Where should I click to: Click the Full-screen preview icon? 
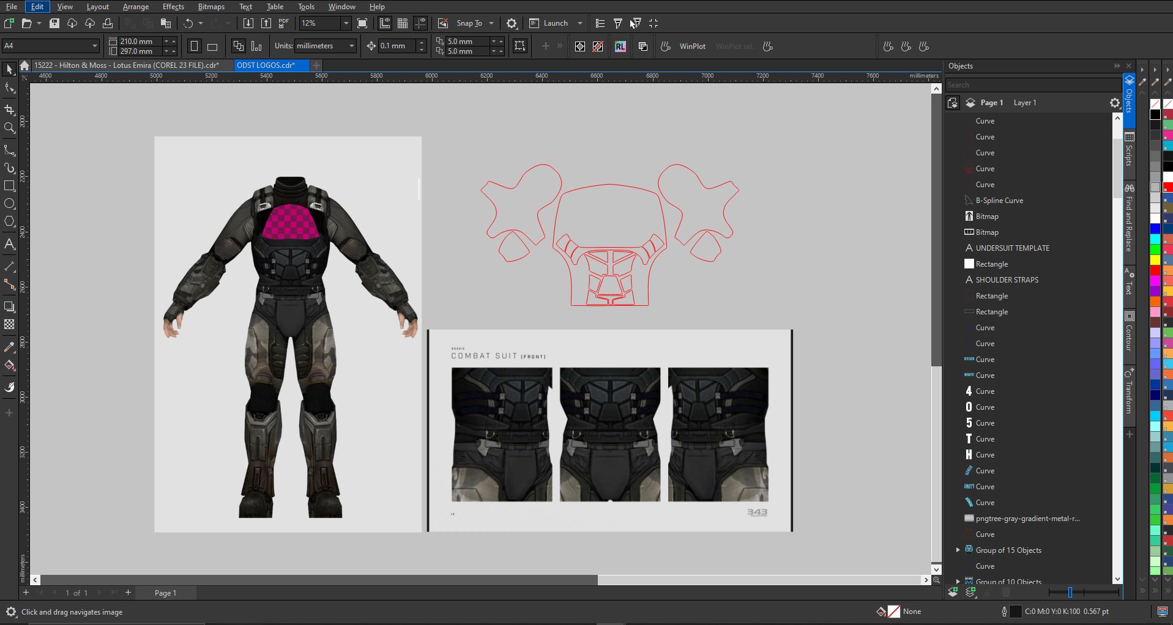(x=362, y=23)
